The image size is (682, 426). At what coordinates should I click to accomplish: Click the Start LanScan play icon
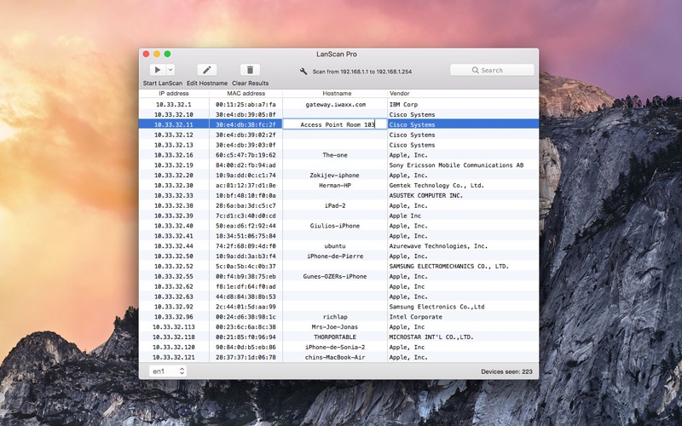[x=157, y=70]
